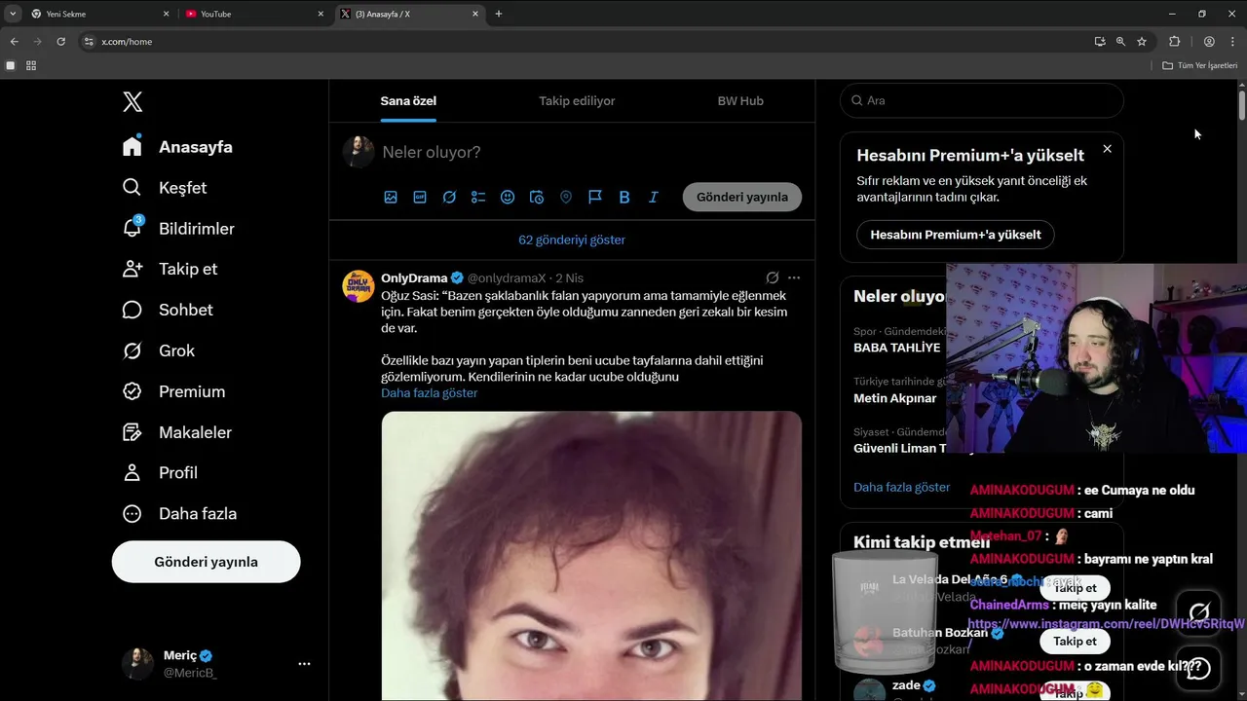Open the YouTube browser tab

point(253,14)
